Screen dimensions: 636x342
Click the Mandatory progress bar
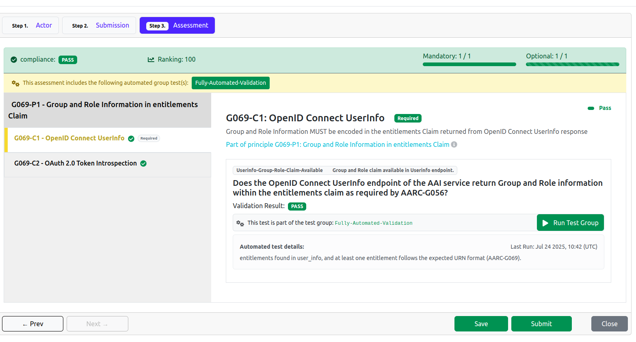469,64
